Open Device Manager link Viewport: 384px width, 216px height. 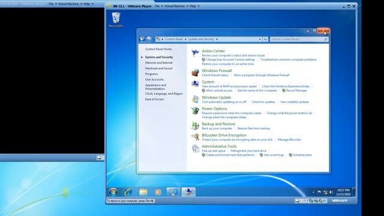pos(296,91)
